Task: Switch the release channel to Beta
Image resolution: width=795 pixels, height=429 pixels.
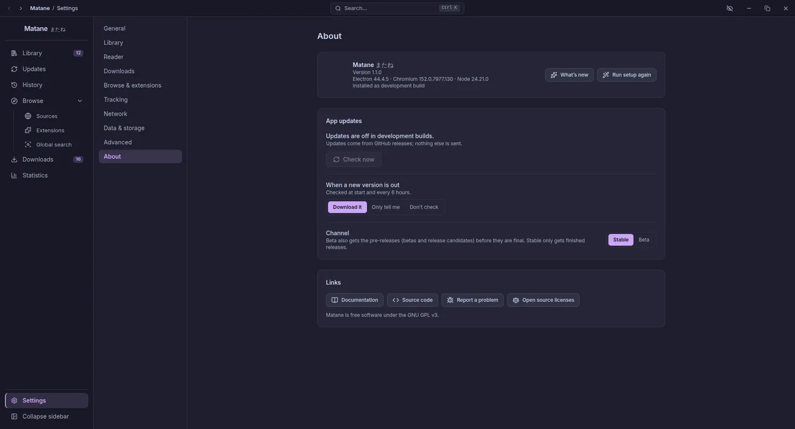Action: point(644,240)
